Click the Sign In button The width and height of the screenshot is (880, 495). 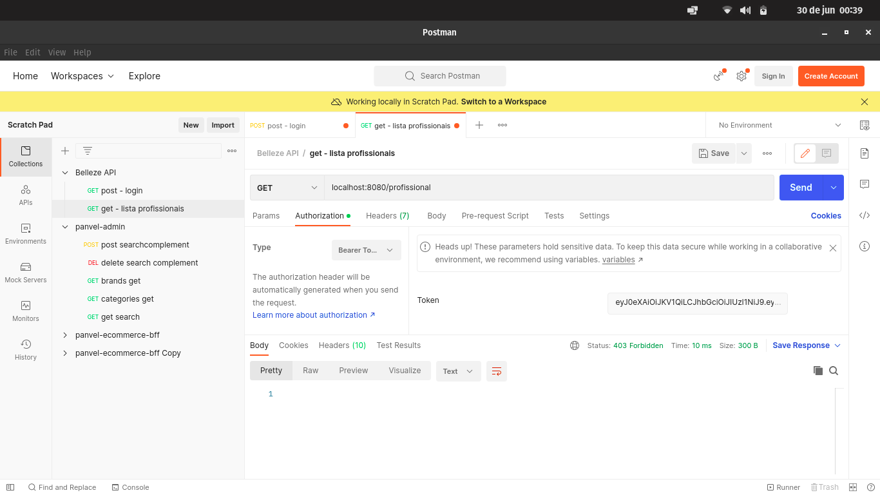click(773, 76)
